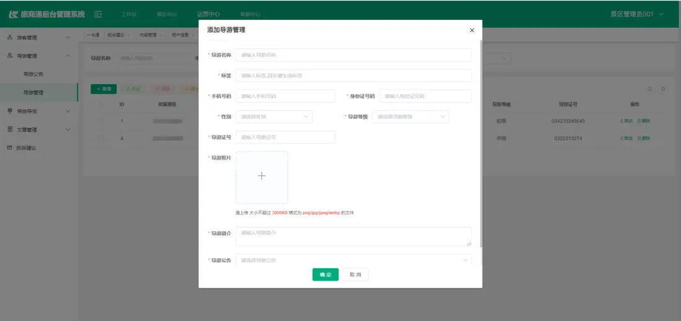Click the 0322313274 cell

568,138
